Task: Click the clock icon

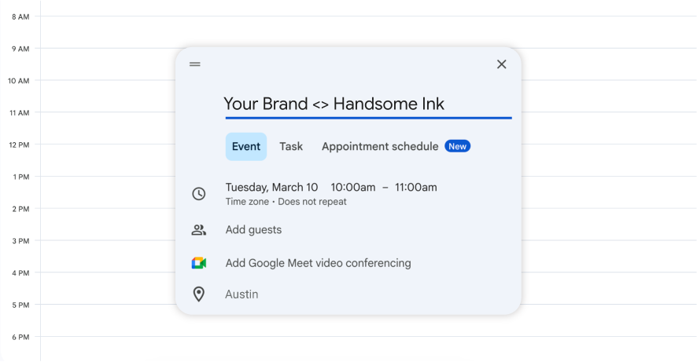Action: point(199,194)
